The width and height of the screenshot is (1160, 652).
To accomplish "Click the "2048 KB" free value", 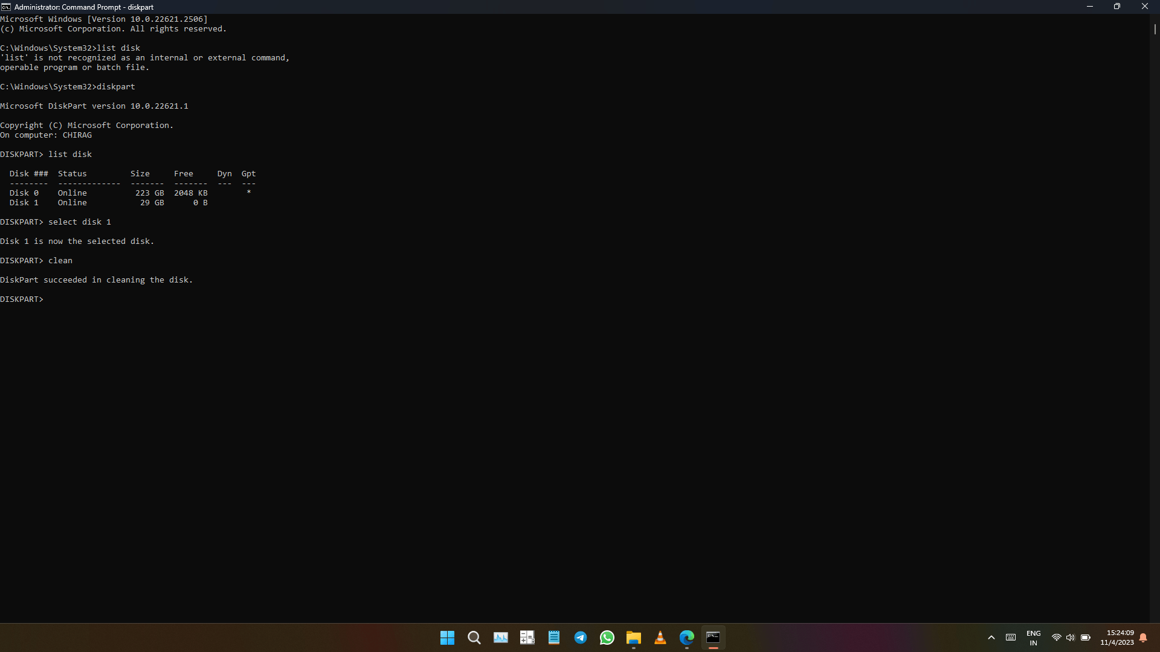I will click(191, 193).
